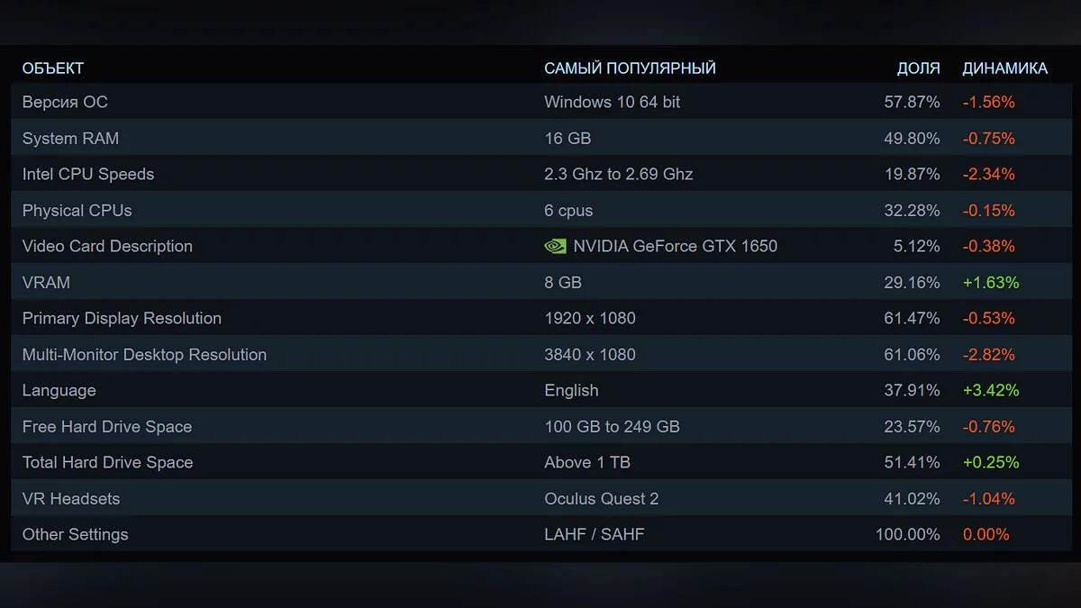Click the ДИНАМИКА column header
This screenshot has height=608, width=1081.
point(1004,68)
